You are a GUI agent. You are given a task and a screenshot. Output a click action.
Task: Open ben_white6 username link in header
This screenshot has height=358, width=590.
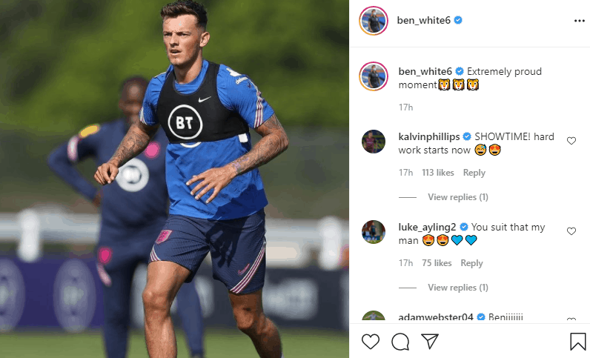pyautogui.click(x=423, y=20)
